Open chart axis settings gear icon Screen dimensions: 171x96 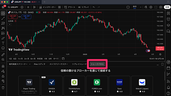(x=160, y=54)
